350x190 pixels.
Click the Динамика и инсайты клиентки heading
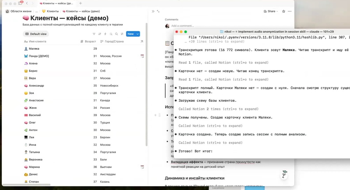(195, 178)
